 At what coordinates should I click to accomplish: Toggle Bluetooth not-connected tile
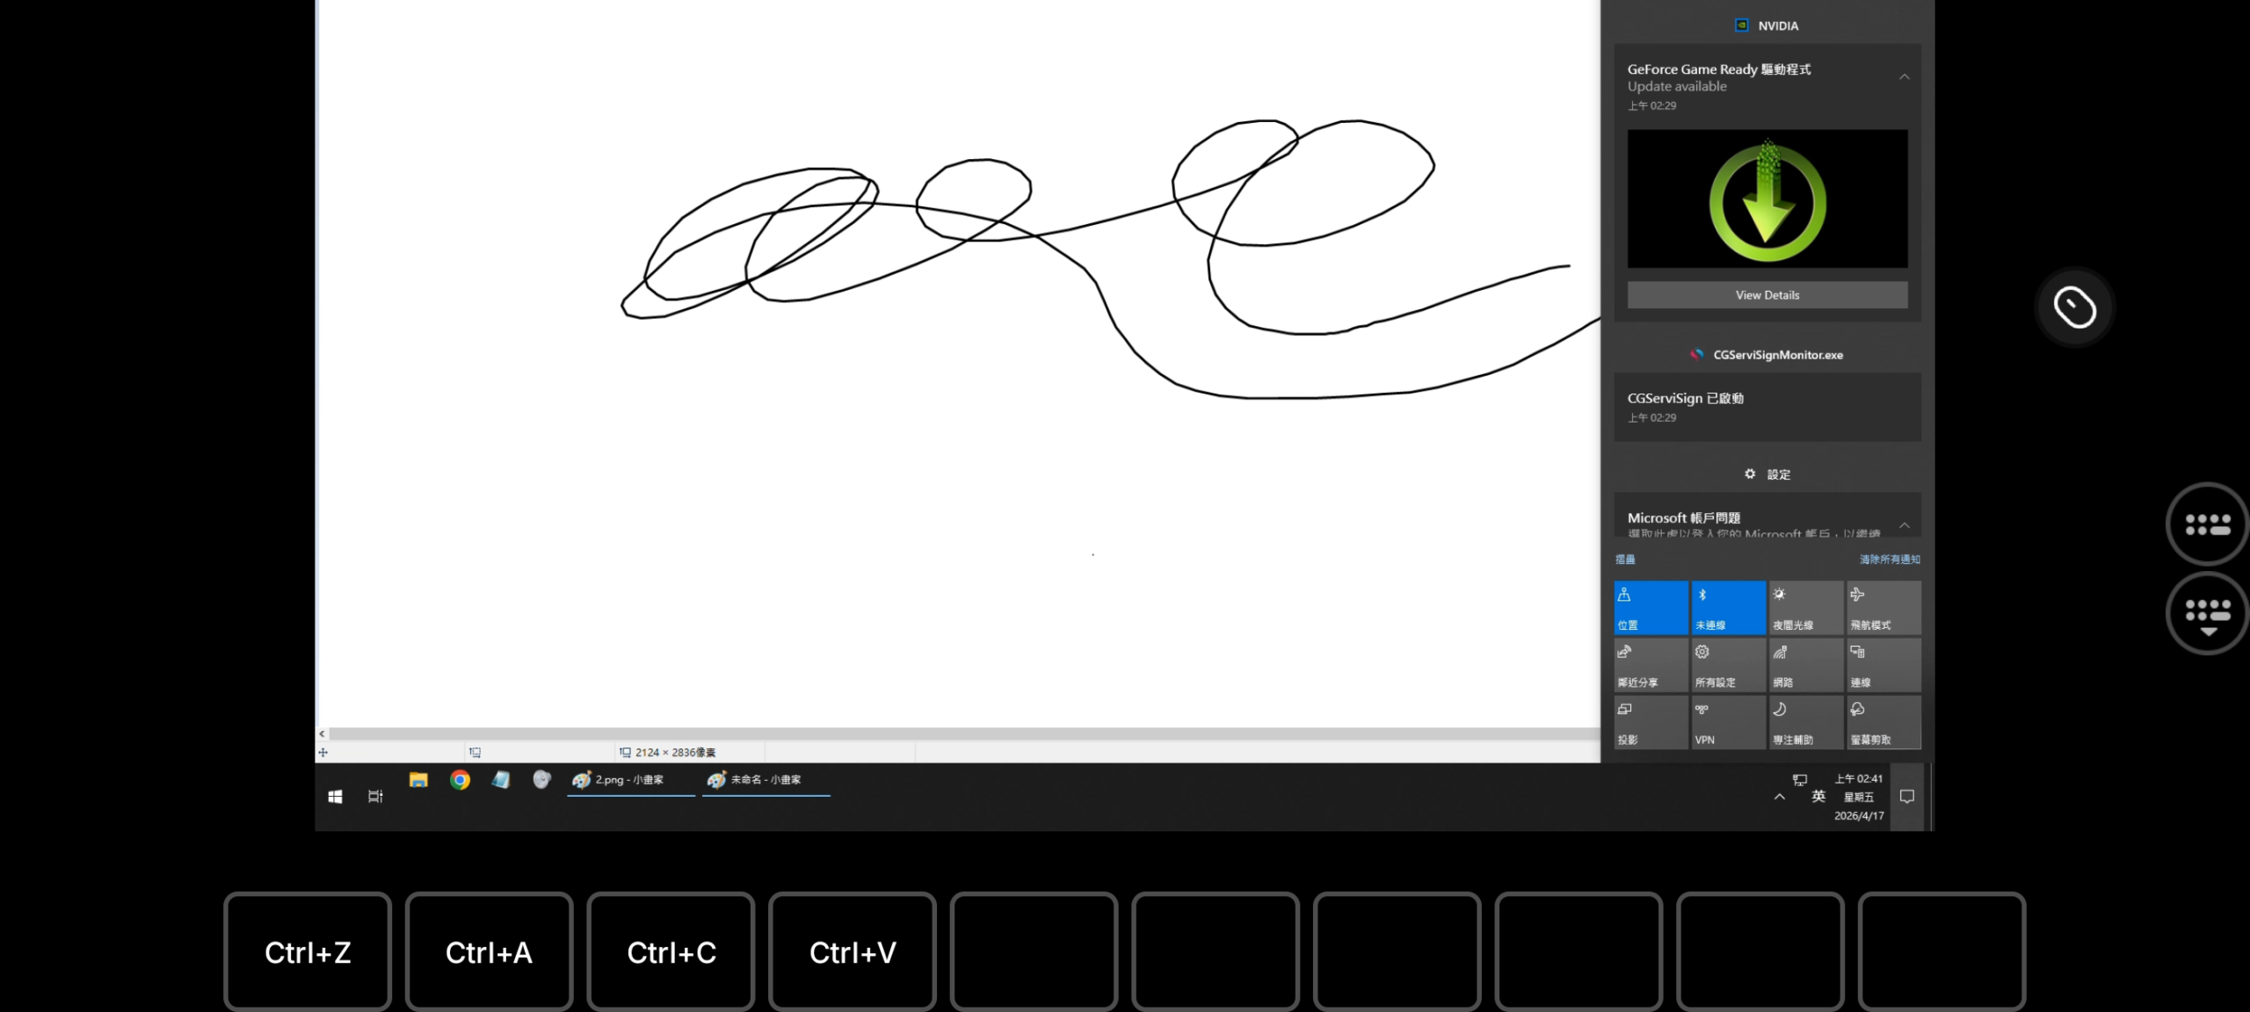click(x=1728, y=607)
